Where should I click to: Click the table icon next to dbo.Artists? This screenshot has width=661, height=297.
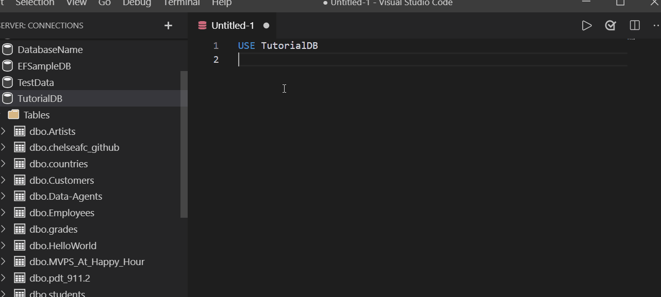20,131
